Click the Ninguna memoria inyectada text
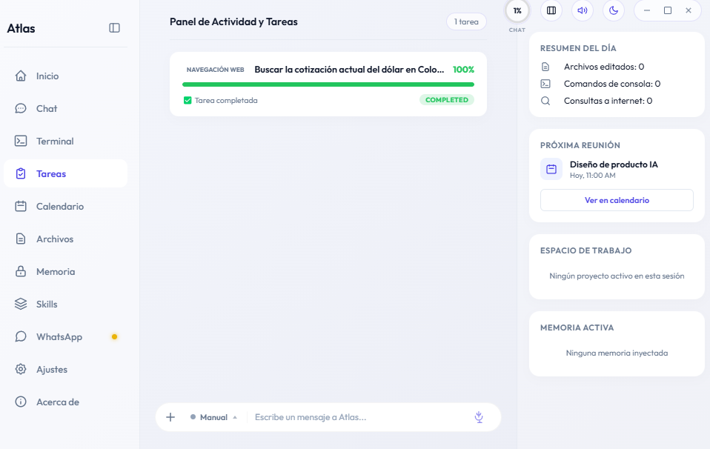The height and width of the screenshot is (449, 710). coord(617,353)
